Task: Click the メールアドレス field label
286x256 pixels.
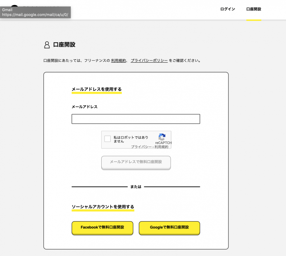Action: (85, 107)
